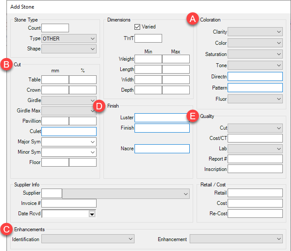Expand the Identification dropdown

(88, 239)
